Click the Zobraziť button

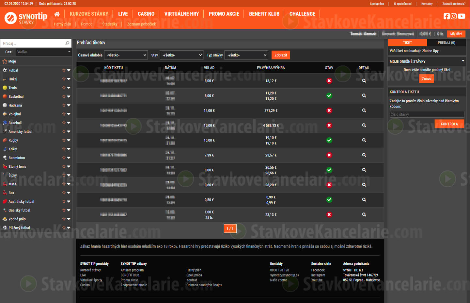(x=281, y=55)
